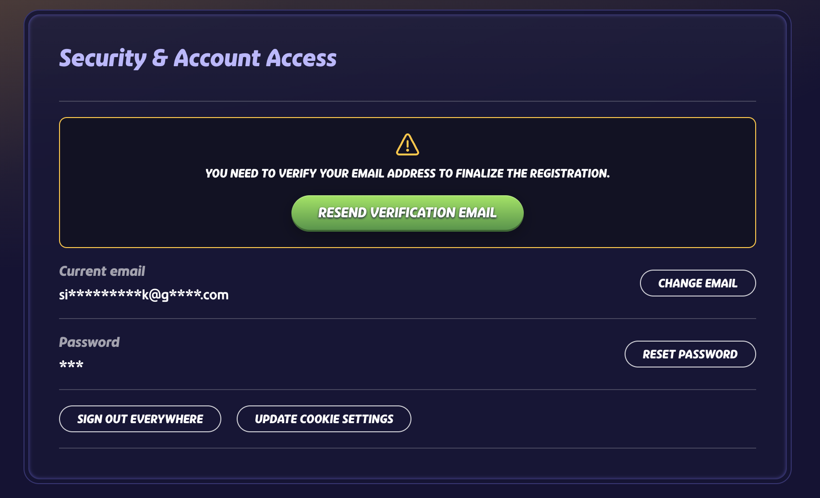Click the ampersand in the page heading
820x498 pixels.
[x=160, y=58]
